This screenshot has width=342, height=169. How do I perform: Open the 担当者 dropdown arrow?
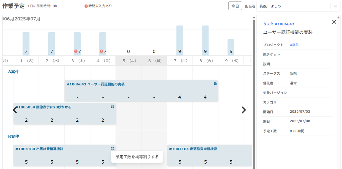[335, 6]
